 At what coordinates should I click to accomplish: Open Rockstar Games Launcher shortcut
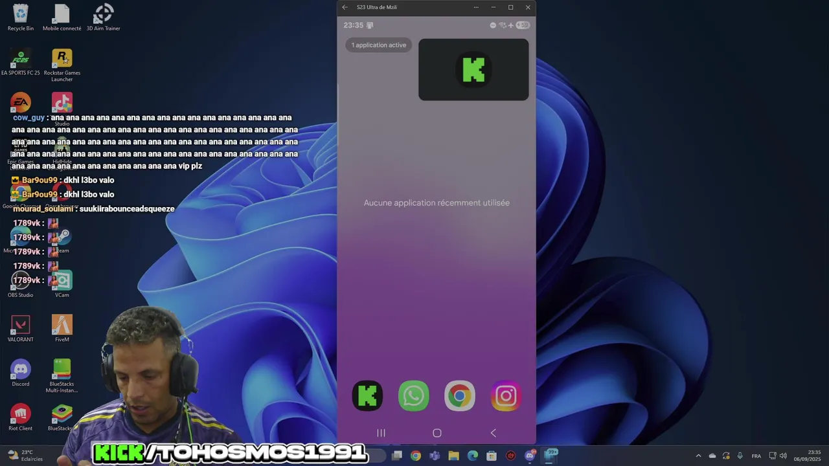pyautogui.click(x=62, y=66)
